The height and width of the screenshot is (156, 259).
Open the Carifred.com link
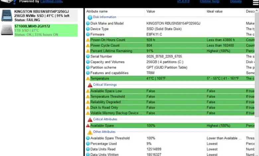pyautogui.click(x=51, y=1)
